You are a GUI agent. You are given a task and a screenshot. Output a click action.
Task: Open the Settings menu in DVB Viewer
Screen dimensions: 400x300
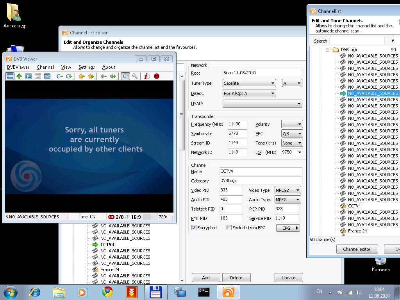pos(86,67)
